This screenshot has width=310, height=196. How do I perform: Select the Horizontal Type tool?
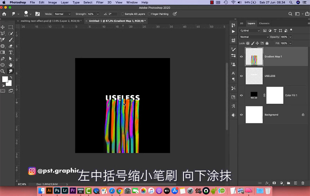[x=10, y=52]
